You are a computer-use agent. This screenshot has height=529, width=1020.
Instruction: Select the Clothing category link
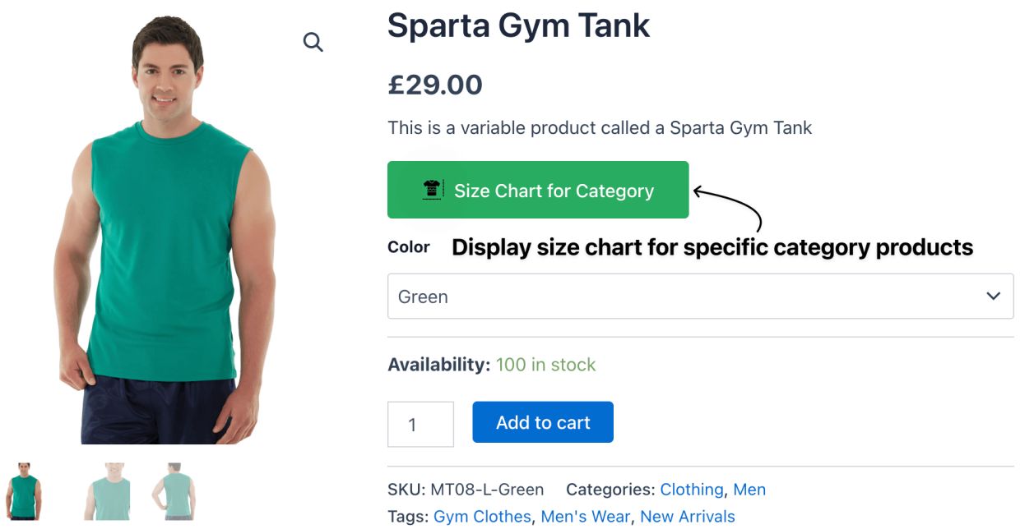[692, 489]
